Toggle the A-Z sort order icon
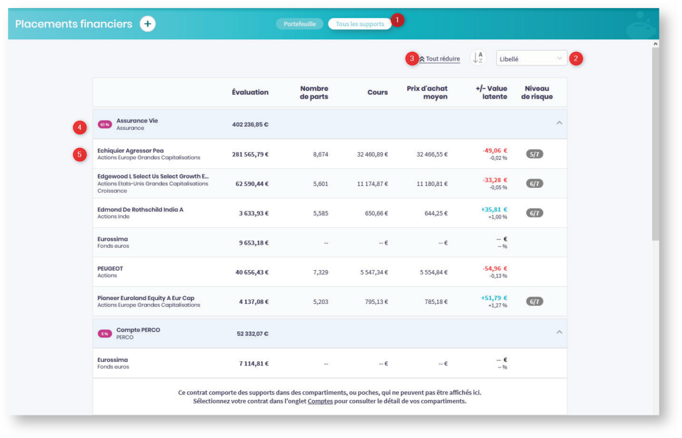This screenshot has height=438, width=682. click(x=478, y=58)
